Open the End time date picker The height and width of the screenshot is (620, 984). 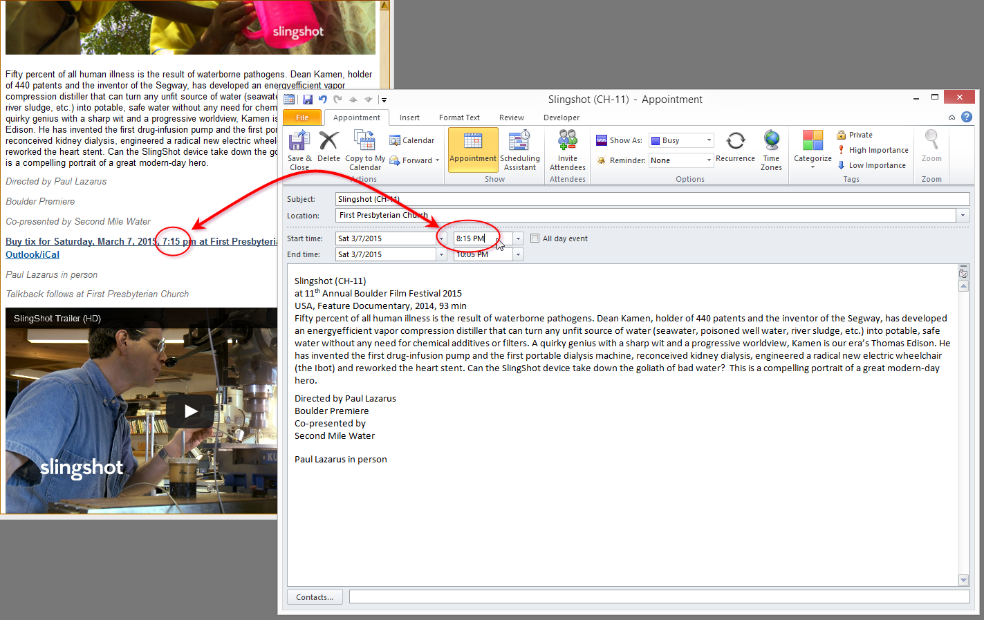point(441,254)
